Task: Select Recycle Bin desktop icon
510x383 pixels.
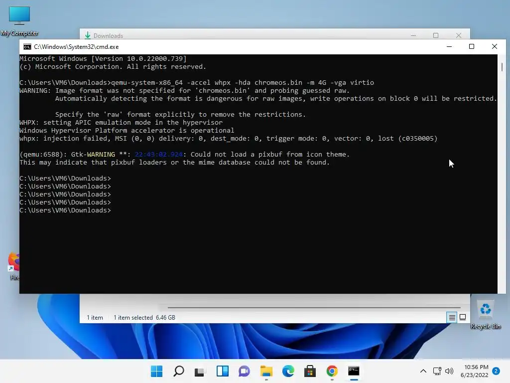Action: pos(485,315)
